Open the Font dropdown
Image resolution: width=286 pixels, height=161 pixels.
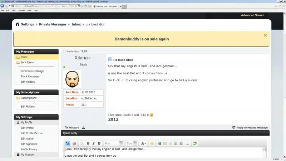tap(113, 143)
